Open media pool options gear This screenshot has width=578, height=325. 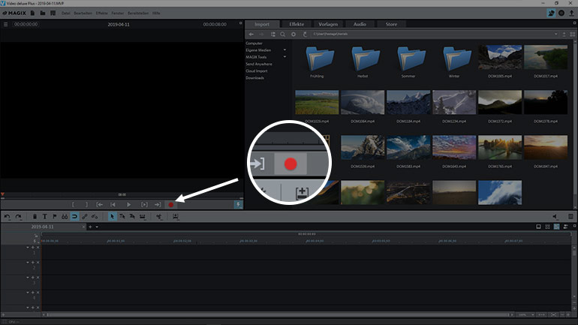(294, 35)
